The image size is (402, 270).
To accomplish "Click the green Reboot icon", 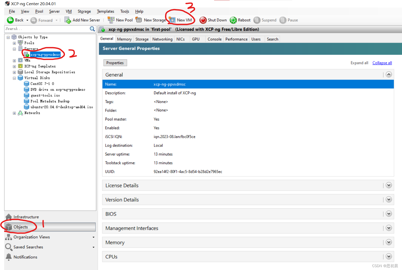I will point(233,20).
